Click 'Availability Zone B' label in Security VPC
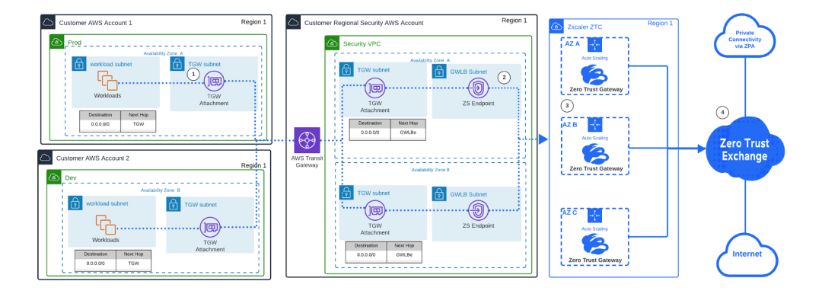Screen dimensions: 822x294 (430, 170)
